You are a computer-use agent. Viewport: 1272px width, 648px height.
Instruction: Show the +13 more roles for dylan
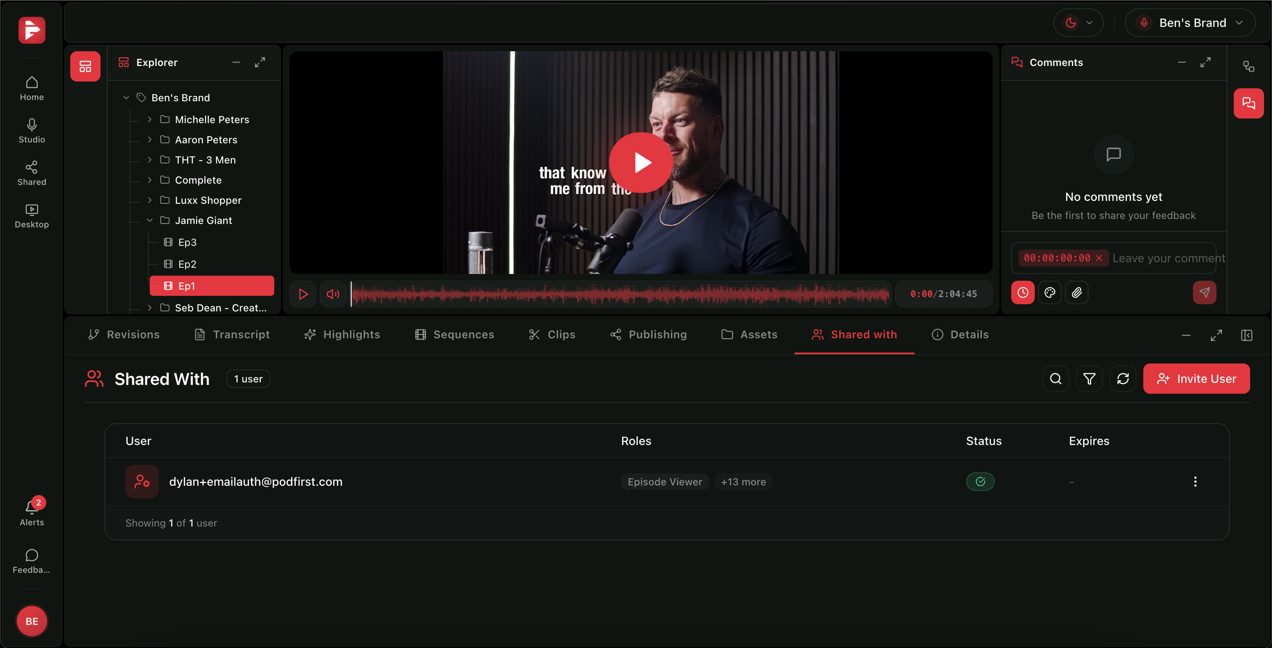click(743, 482)
